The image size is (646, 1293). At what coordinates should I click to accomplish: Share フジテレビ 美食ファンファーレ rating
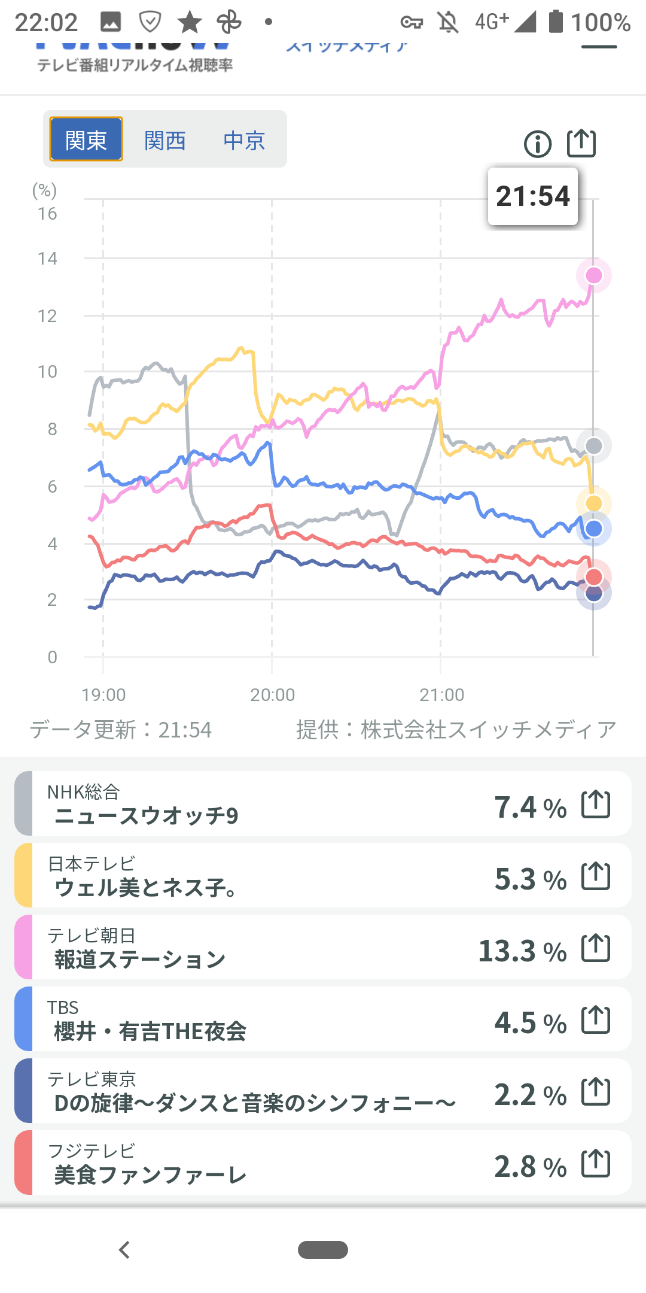coord(596,1164)
